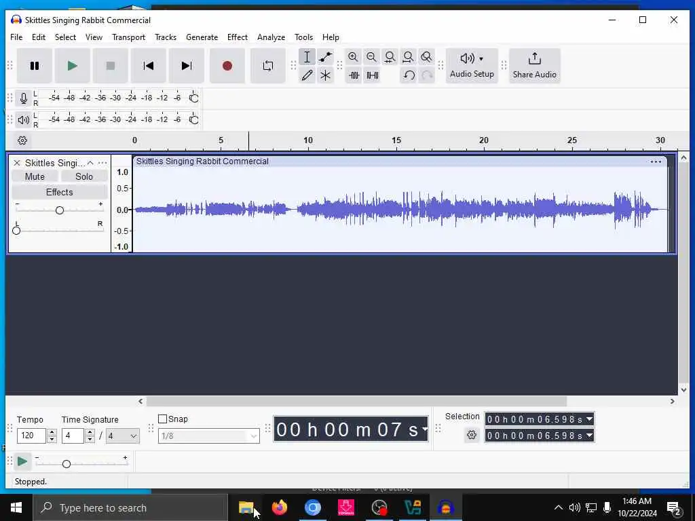Image resolution: width=695 pixels, height=521 pixels.
Task: Open the Select menu
Action: (x=65, y=37)
